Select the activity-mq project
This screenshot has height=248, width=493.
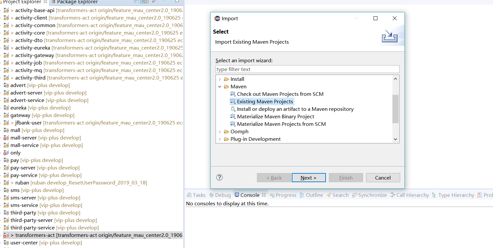[29, 70]
